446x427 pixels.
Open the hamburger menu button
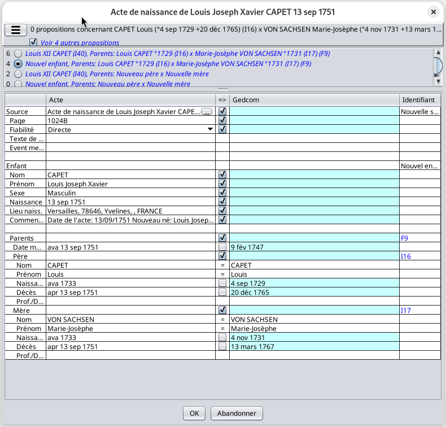(16, 29)
